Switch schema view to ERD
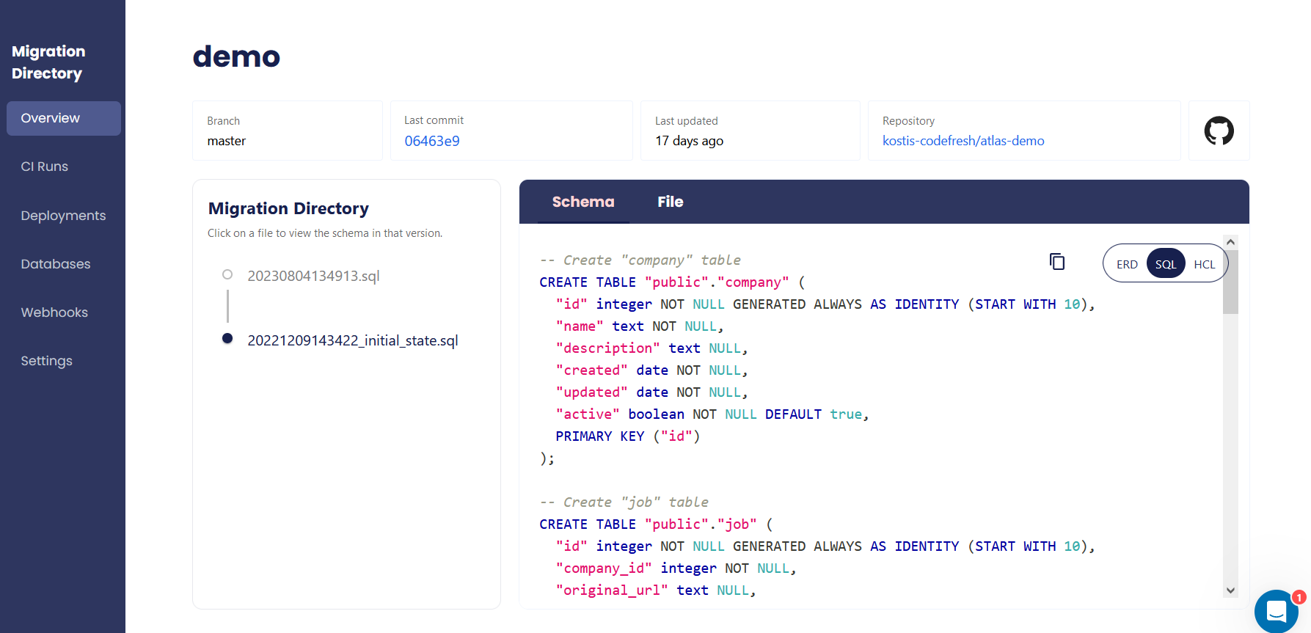The height and width of the screenshot is (633, 1311). [1127, 264]
